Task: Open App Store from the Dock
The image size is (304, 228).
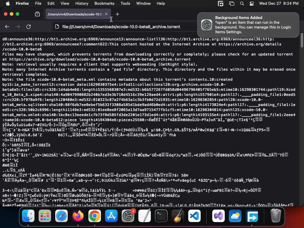Action: [x=111, y=216]
